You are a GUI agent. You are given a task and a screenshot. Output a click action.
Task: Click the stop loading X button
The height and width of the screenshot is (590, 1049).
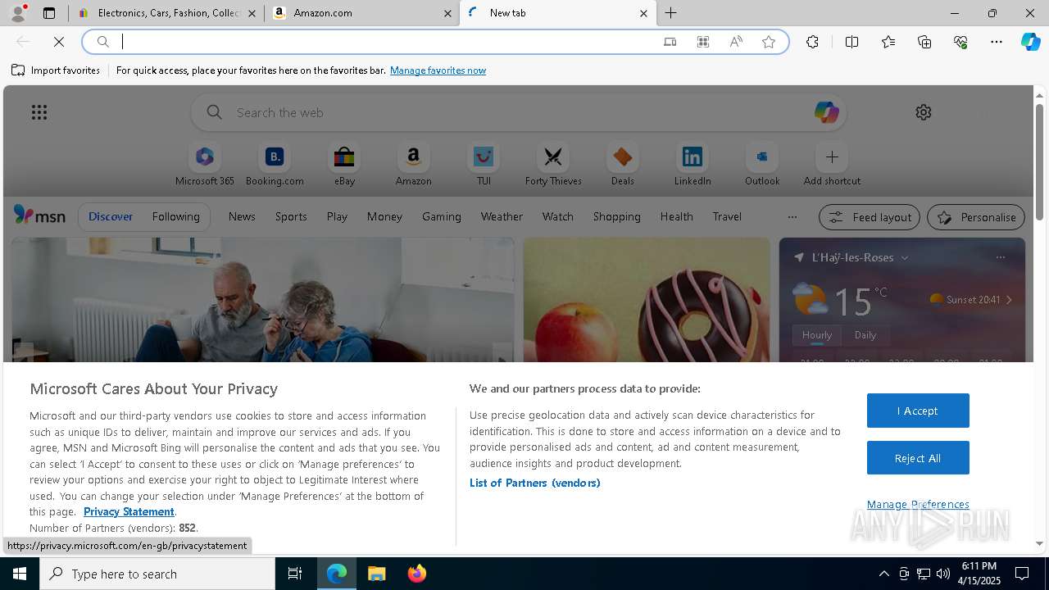[60, 42]
